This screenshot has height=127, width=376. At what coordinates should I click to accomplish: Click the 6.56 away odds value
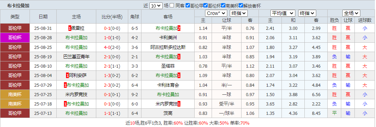pos(316,94)
